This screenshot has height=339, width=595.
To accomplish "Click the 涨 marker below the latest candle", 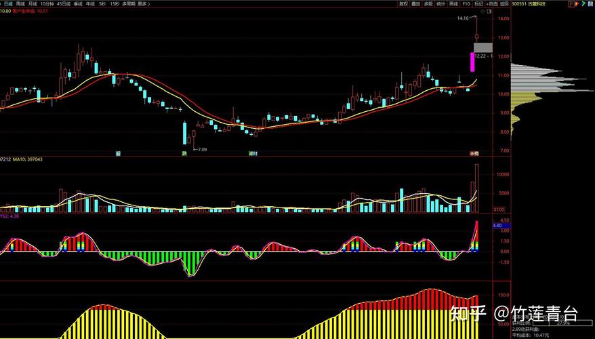I will [x=475, y=155].
